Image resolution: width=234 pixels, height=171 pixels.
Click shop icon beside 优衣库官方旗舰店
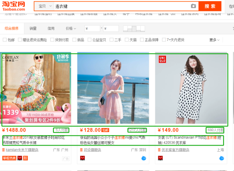[x=159, y=150]
